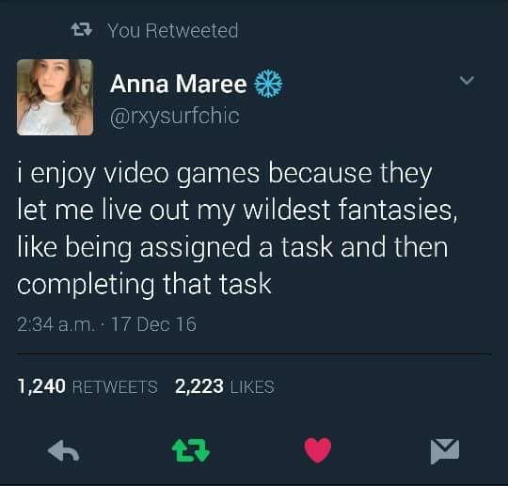Send tweet via direct message icon
The height and width of the screenshot is (486, 508).
click(x=445, y=451)
